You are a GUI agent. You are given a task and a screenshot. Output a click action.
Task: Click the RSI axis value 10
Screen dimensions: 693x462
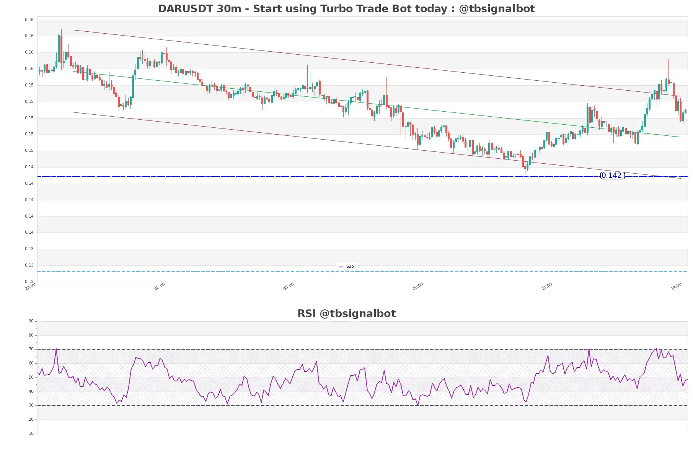coord(31,433)
